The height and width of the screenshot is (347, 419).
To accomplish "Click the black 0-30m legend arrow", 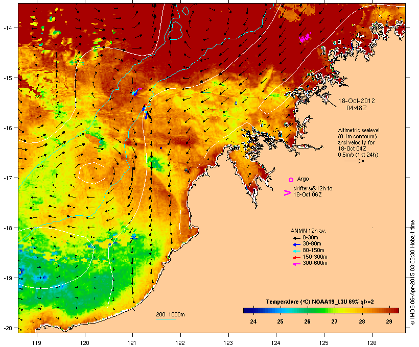I will [x=296, y=238].
